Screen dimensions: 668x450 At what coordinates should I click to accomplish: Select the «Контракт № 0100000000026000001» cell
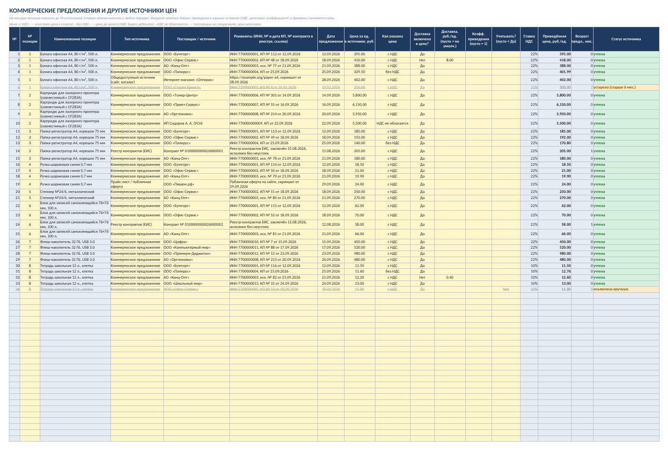[196, 151]
